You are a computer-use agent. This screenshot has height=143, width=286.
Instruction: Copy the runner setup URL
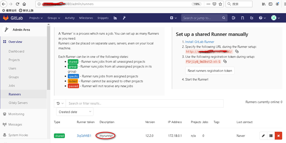[x=237, y=51]
